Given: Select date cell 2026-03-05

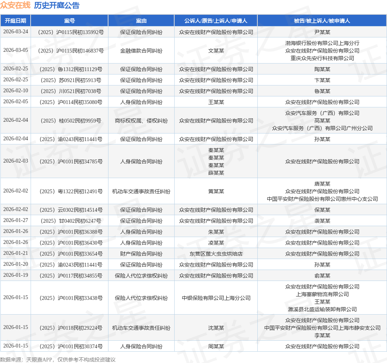Looking at the screenshot, I should (x=15, y=50).
